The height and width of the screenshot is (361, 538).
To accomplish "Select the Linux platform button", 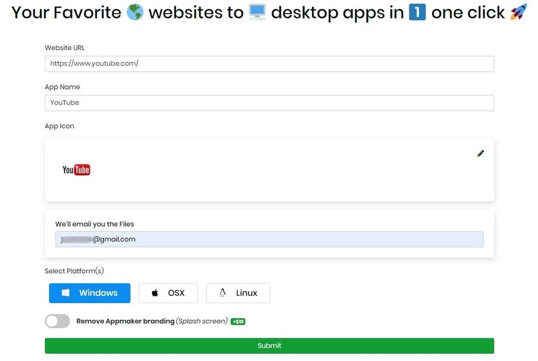I will [x=238, y=293].
